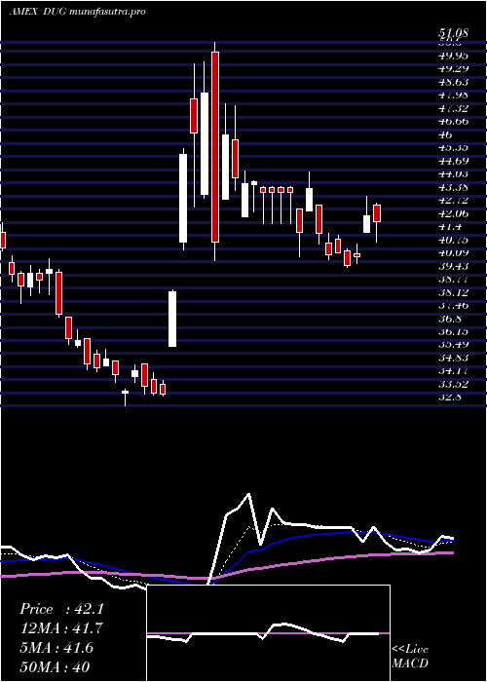
Task: Click the 49.29 price axis label
Action: click(x=455, y=69)
